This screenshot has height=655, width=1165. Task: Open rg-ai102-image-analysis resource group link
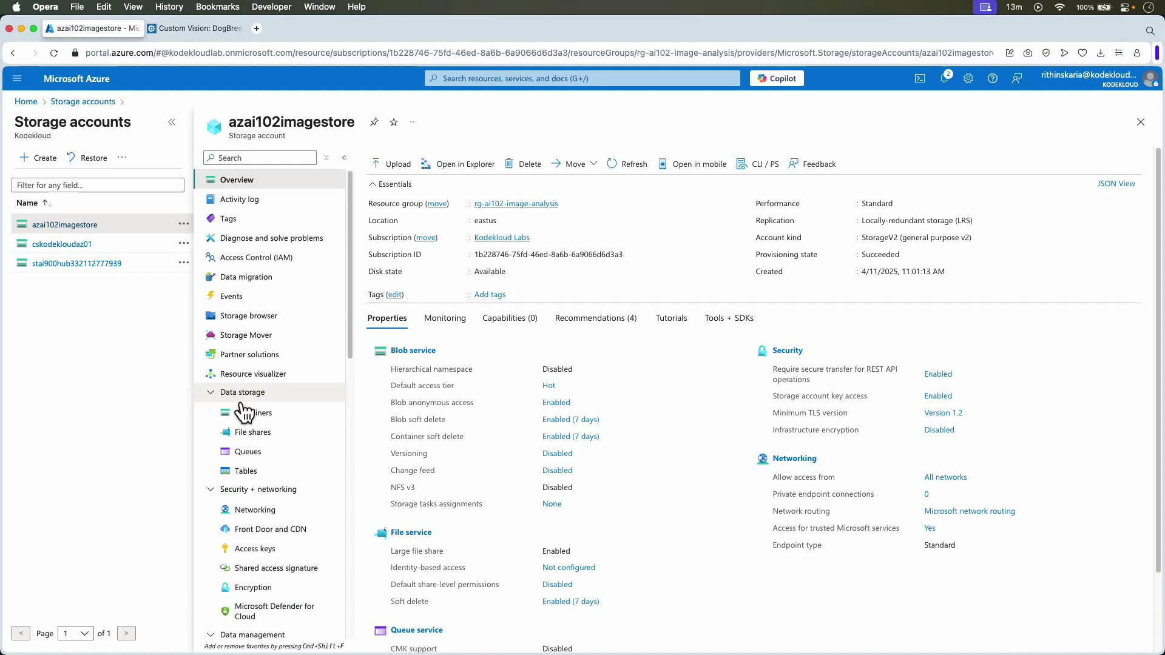pyautogui.click(x=516, y=204)
